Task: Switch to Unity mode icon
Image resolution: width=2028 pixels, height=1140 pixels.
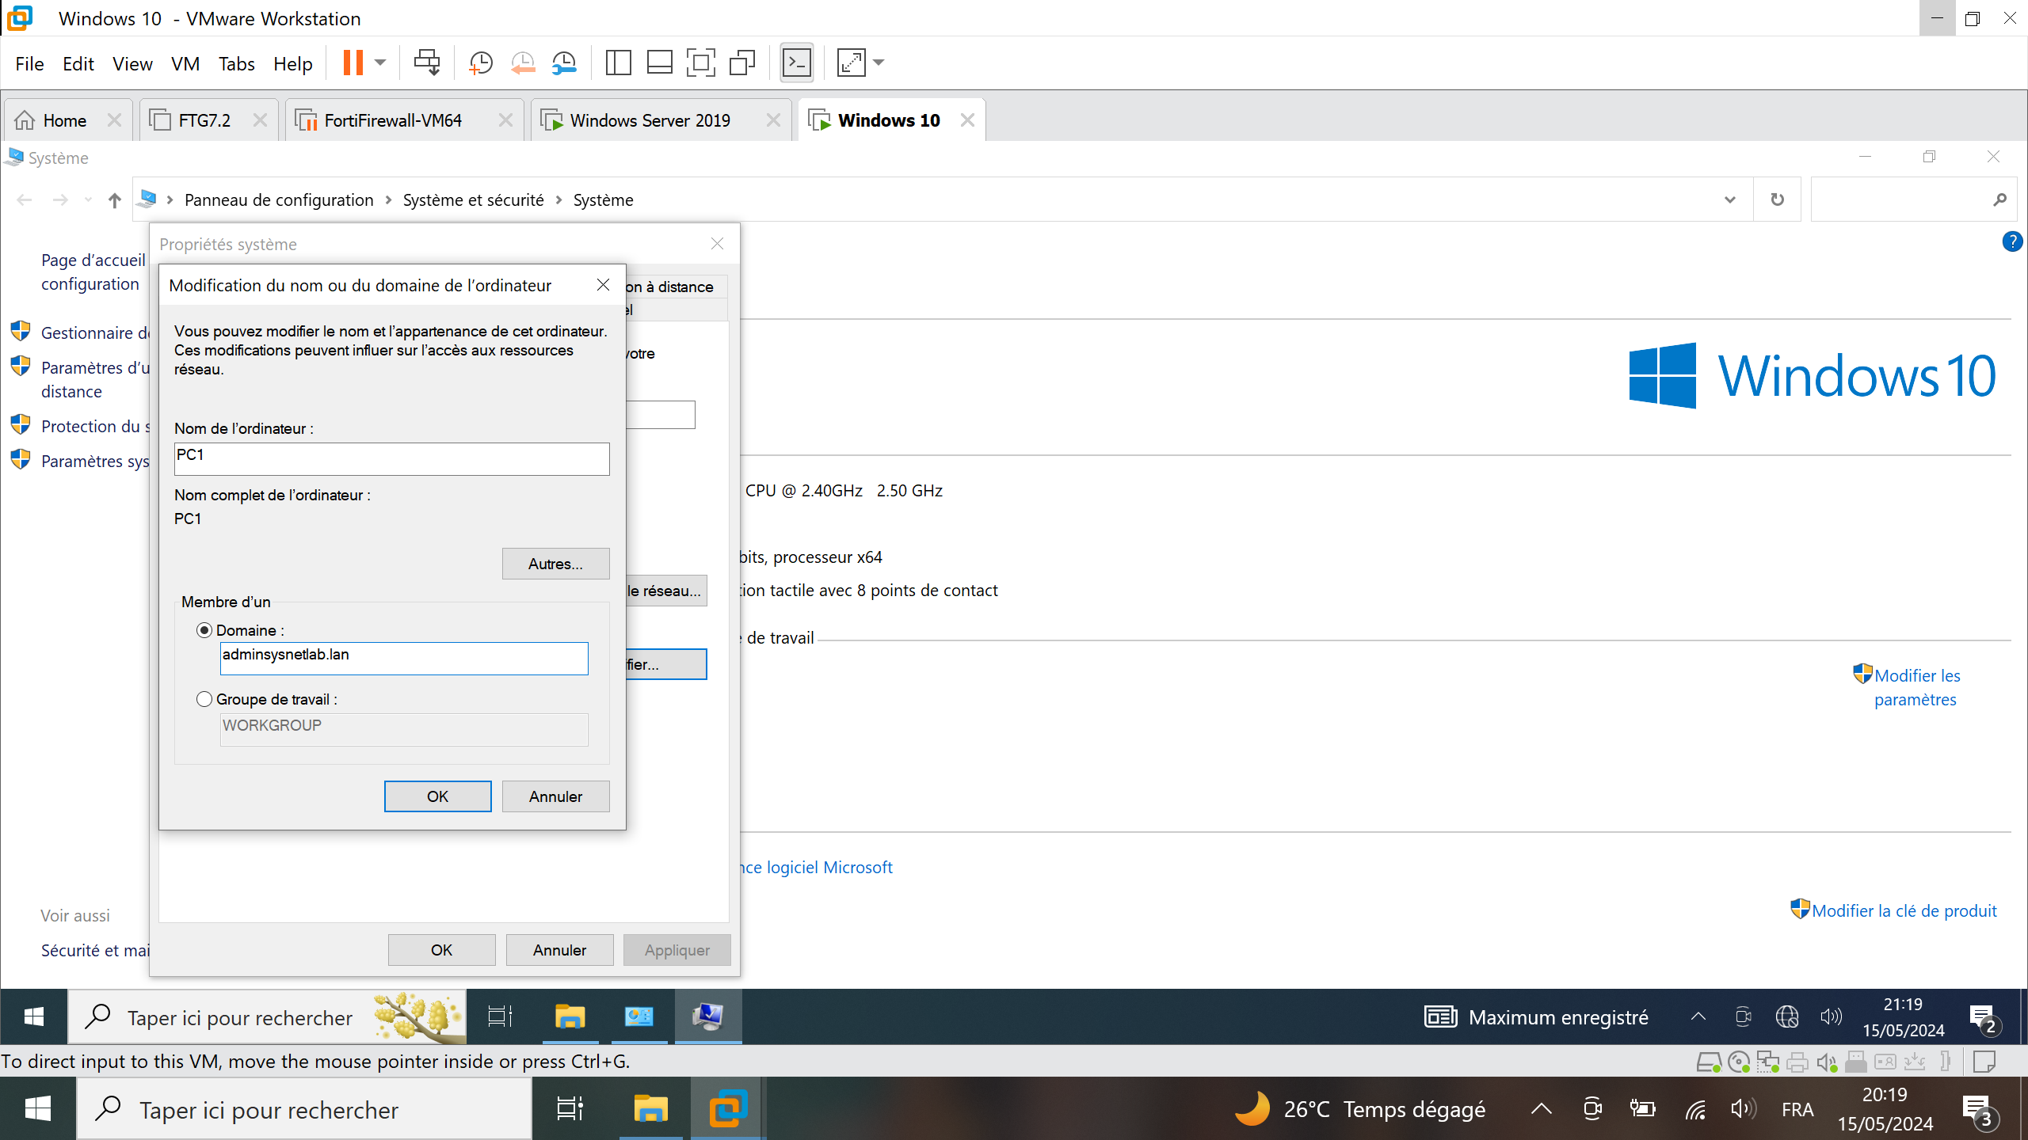Action: point(742,63)
